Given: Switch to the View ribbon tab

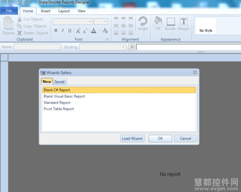Looking at the screenshot, I should click(81, 11).
